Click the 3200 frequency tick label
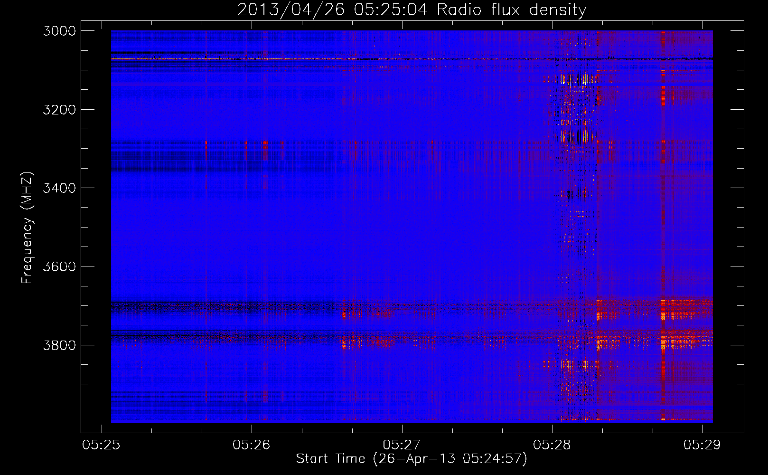Screen dimensions: 768x475 click(59, 110)
